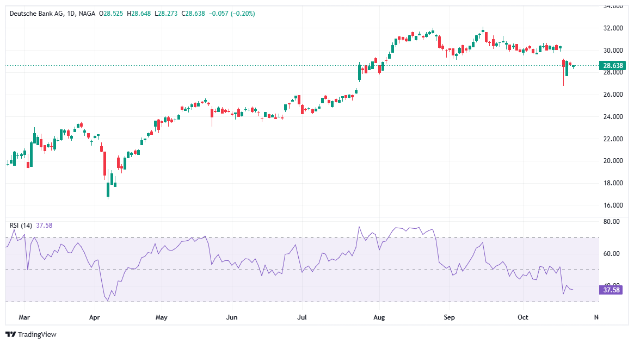
Task: Click the Jul label on time axis
Action: pos(302,317)
